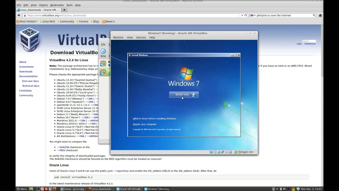This screenshot has width=339, height=191.
Task: Open Downloads link in website sidebar
Action: coord(26,71)
